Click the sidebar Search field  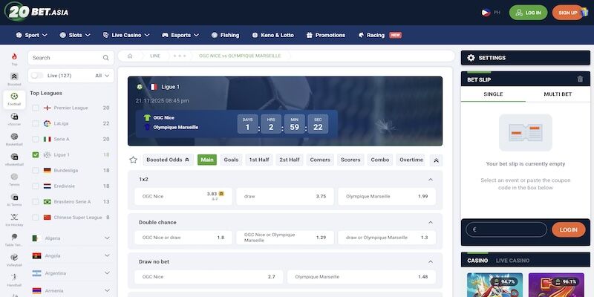[71, 58]
